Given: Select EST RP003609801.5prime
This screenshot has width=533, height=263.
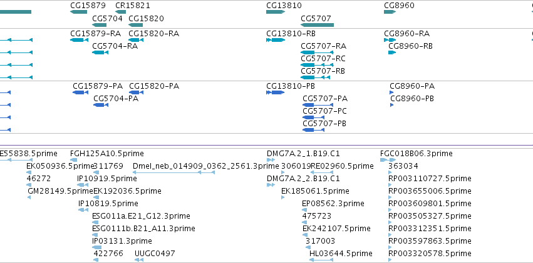Looking at the screenshot, I should [390, 210].
